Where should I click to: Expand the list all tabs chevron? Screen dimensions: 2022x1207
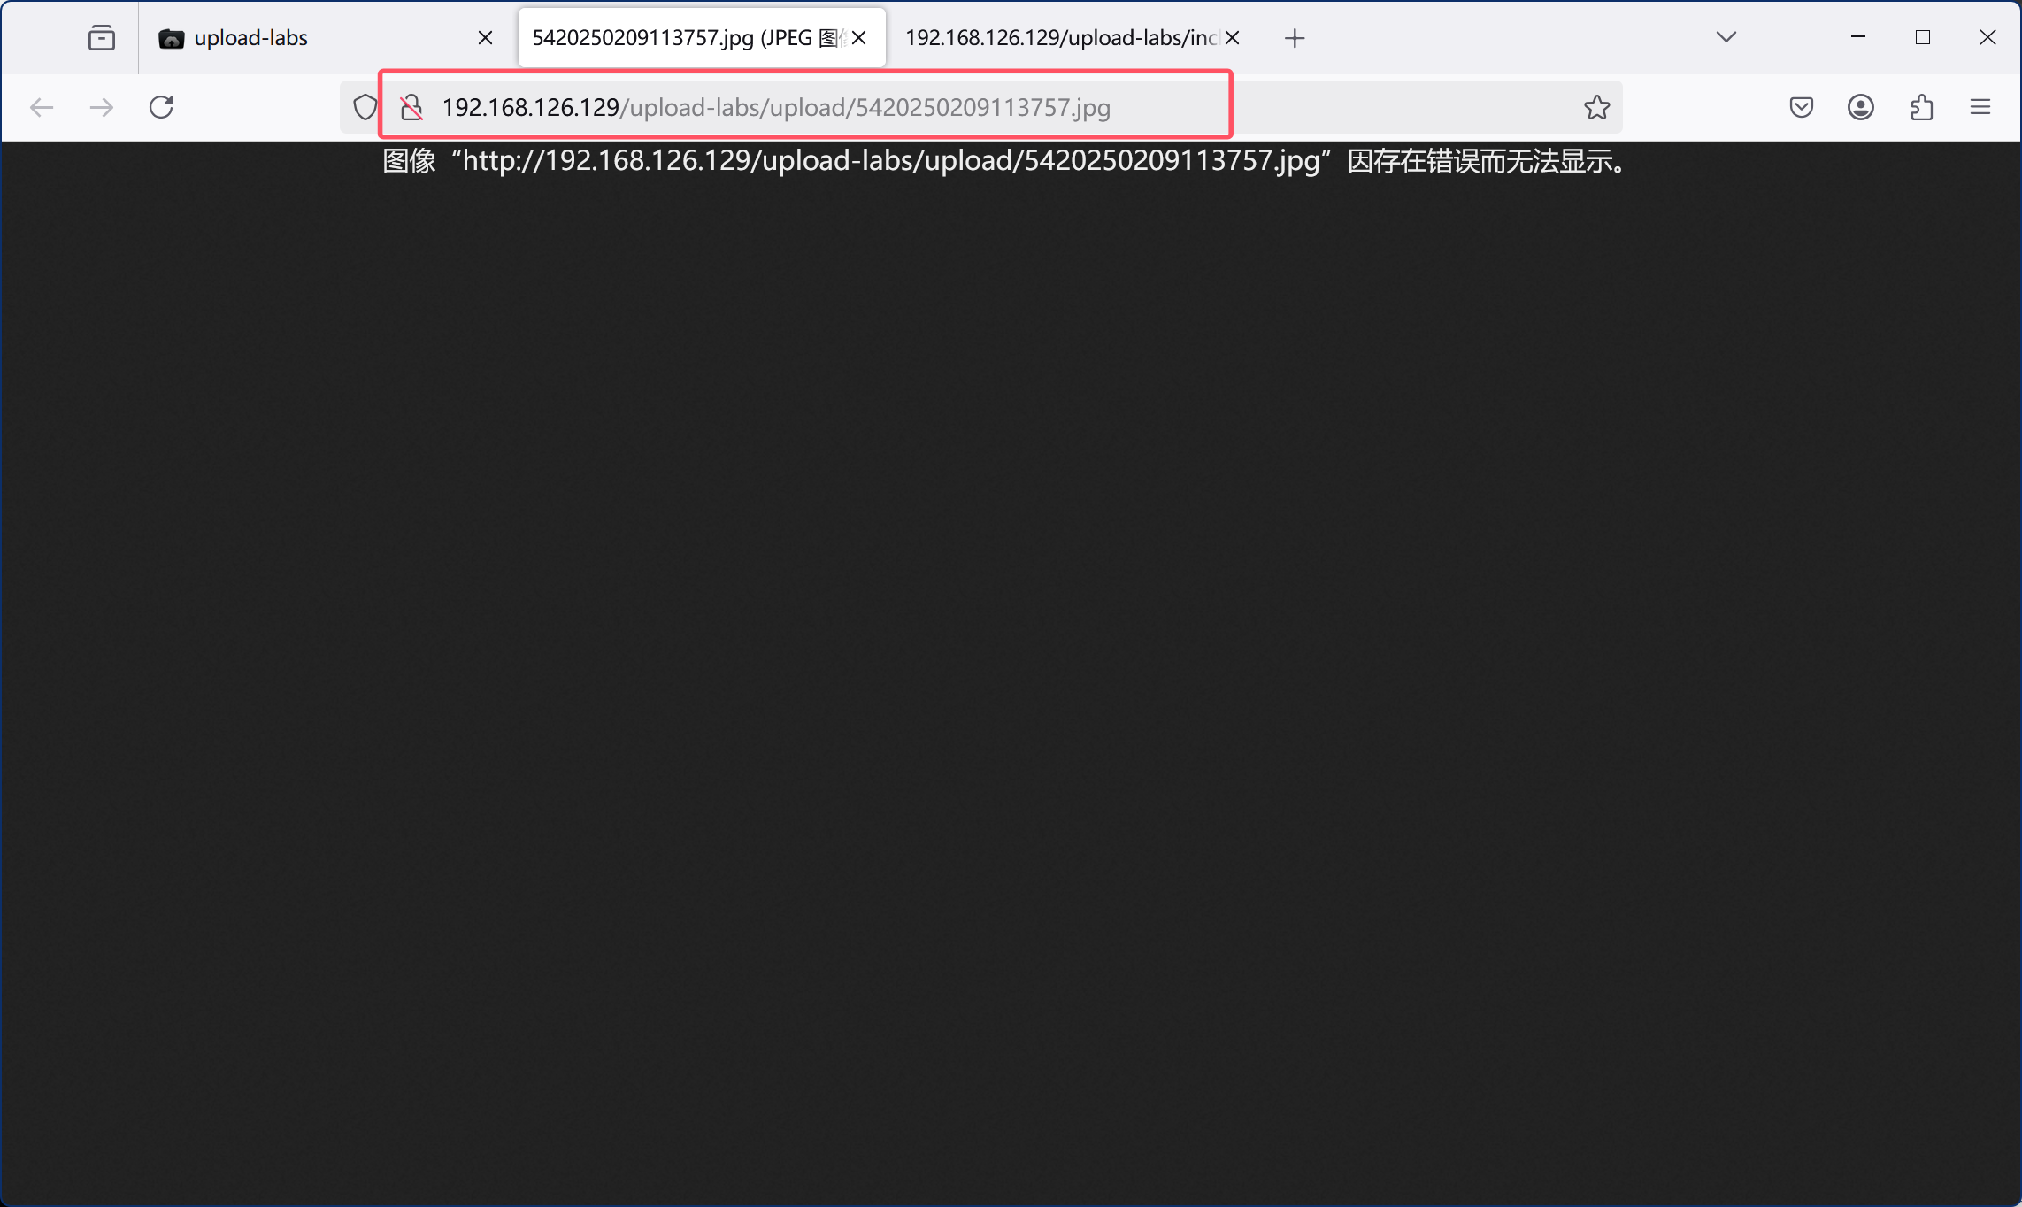[x=1726, y=37]
